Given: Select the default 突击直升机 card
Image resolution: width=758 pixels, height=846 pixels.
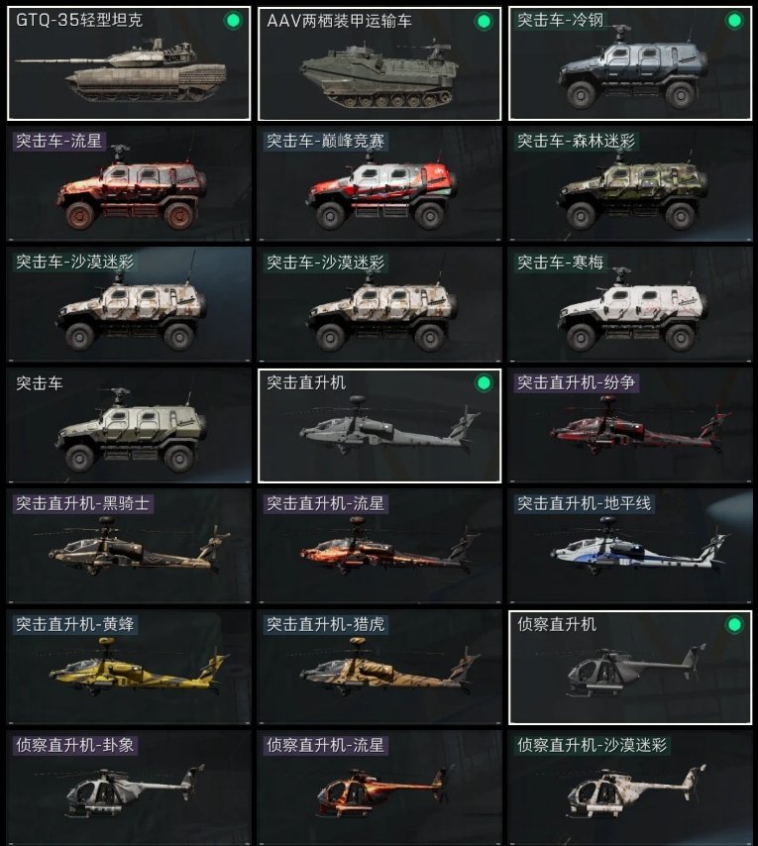Looking at the screenshot, I should click(379, 426).
